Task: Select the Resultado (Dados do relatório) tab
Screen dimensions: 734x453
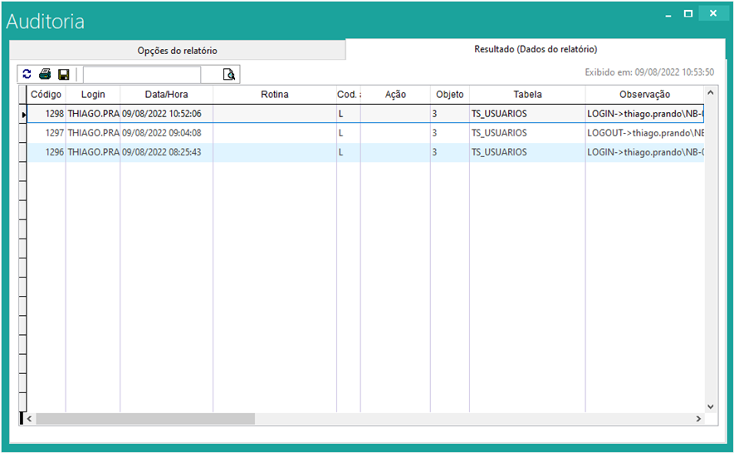Action: click(535, 50)
